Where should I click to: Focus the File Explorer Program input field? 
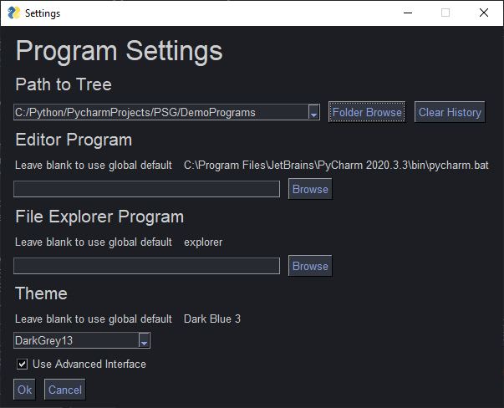coord(146,266)
